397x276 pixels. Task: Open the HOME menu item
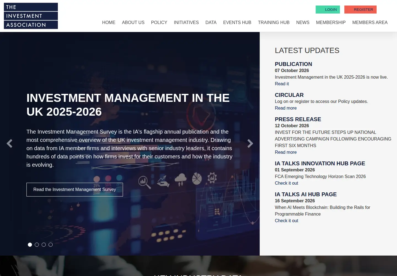tap(109, 22)
